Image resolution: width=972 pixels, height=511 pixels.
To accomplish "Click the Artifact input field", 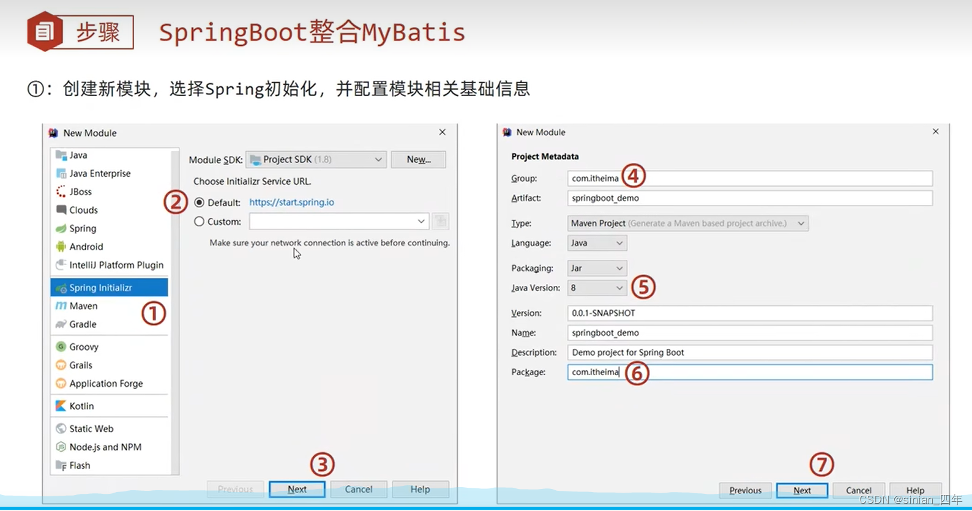I will click(750, 198).
